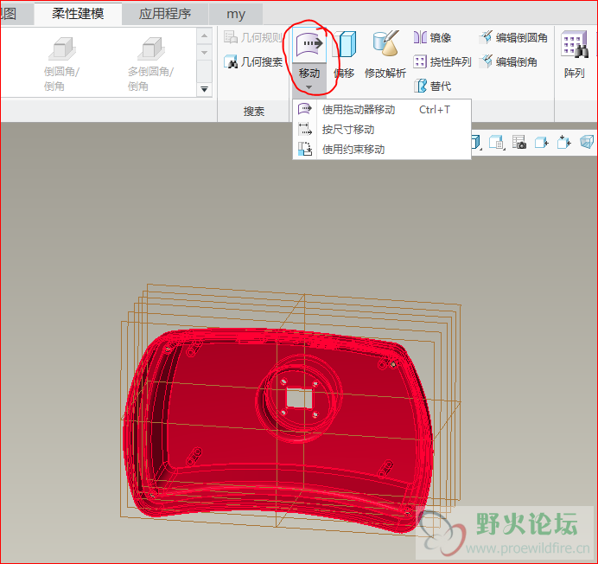598x564 pixels.
Task: Open the 应用程序 ribbon tab
Action: coord(165,14)
